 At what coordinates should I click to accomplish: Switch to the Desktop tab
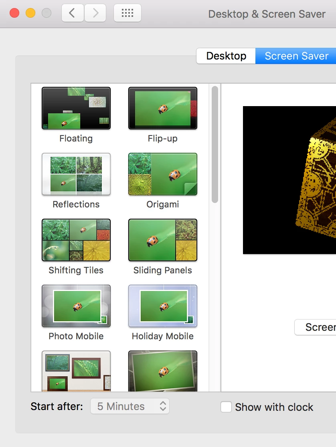click(226, 56)
